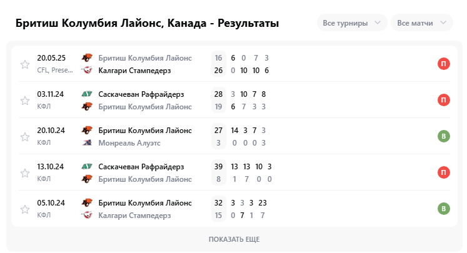Select the CFL, Prese... tournament label

(55, 70)
